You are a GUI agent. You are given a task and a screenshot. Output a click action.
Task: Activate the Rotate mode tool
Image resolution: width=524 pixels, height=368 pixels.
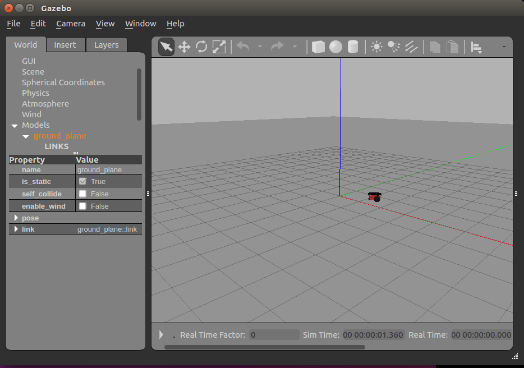click(x=201, y=47)
